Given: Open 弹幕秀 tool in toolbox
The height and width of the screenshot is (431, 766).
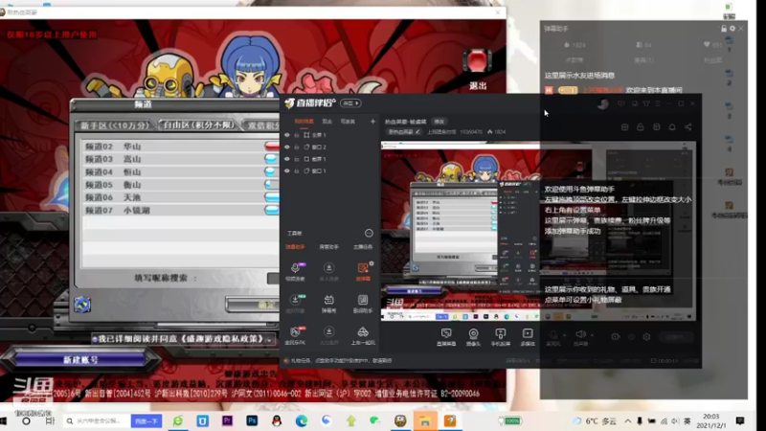Looking at the screenshot, I should pos(328,304).
